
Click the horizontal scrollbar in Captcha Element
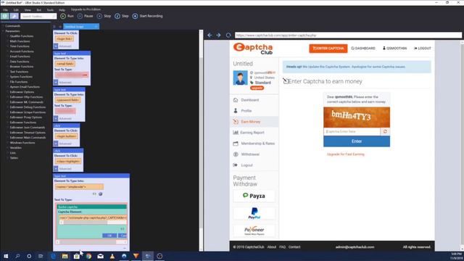tap(93, 223)
